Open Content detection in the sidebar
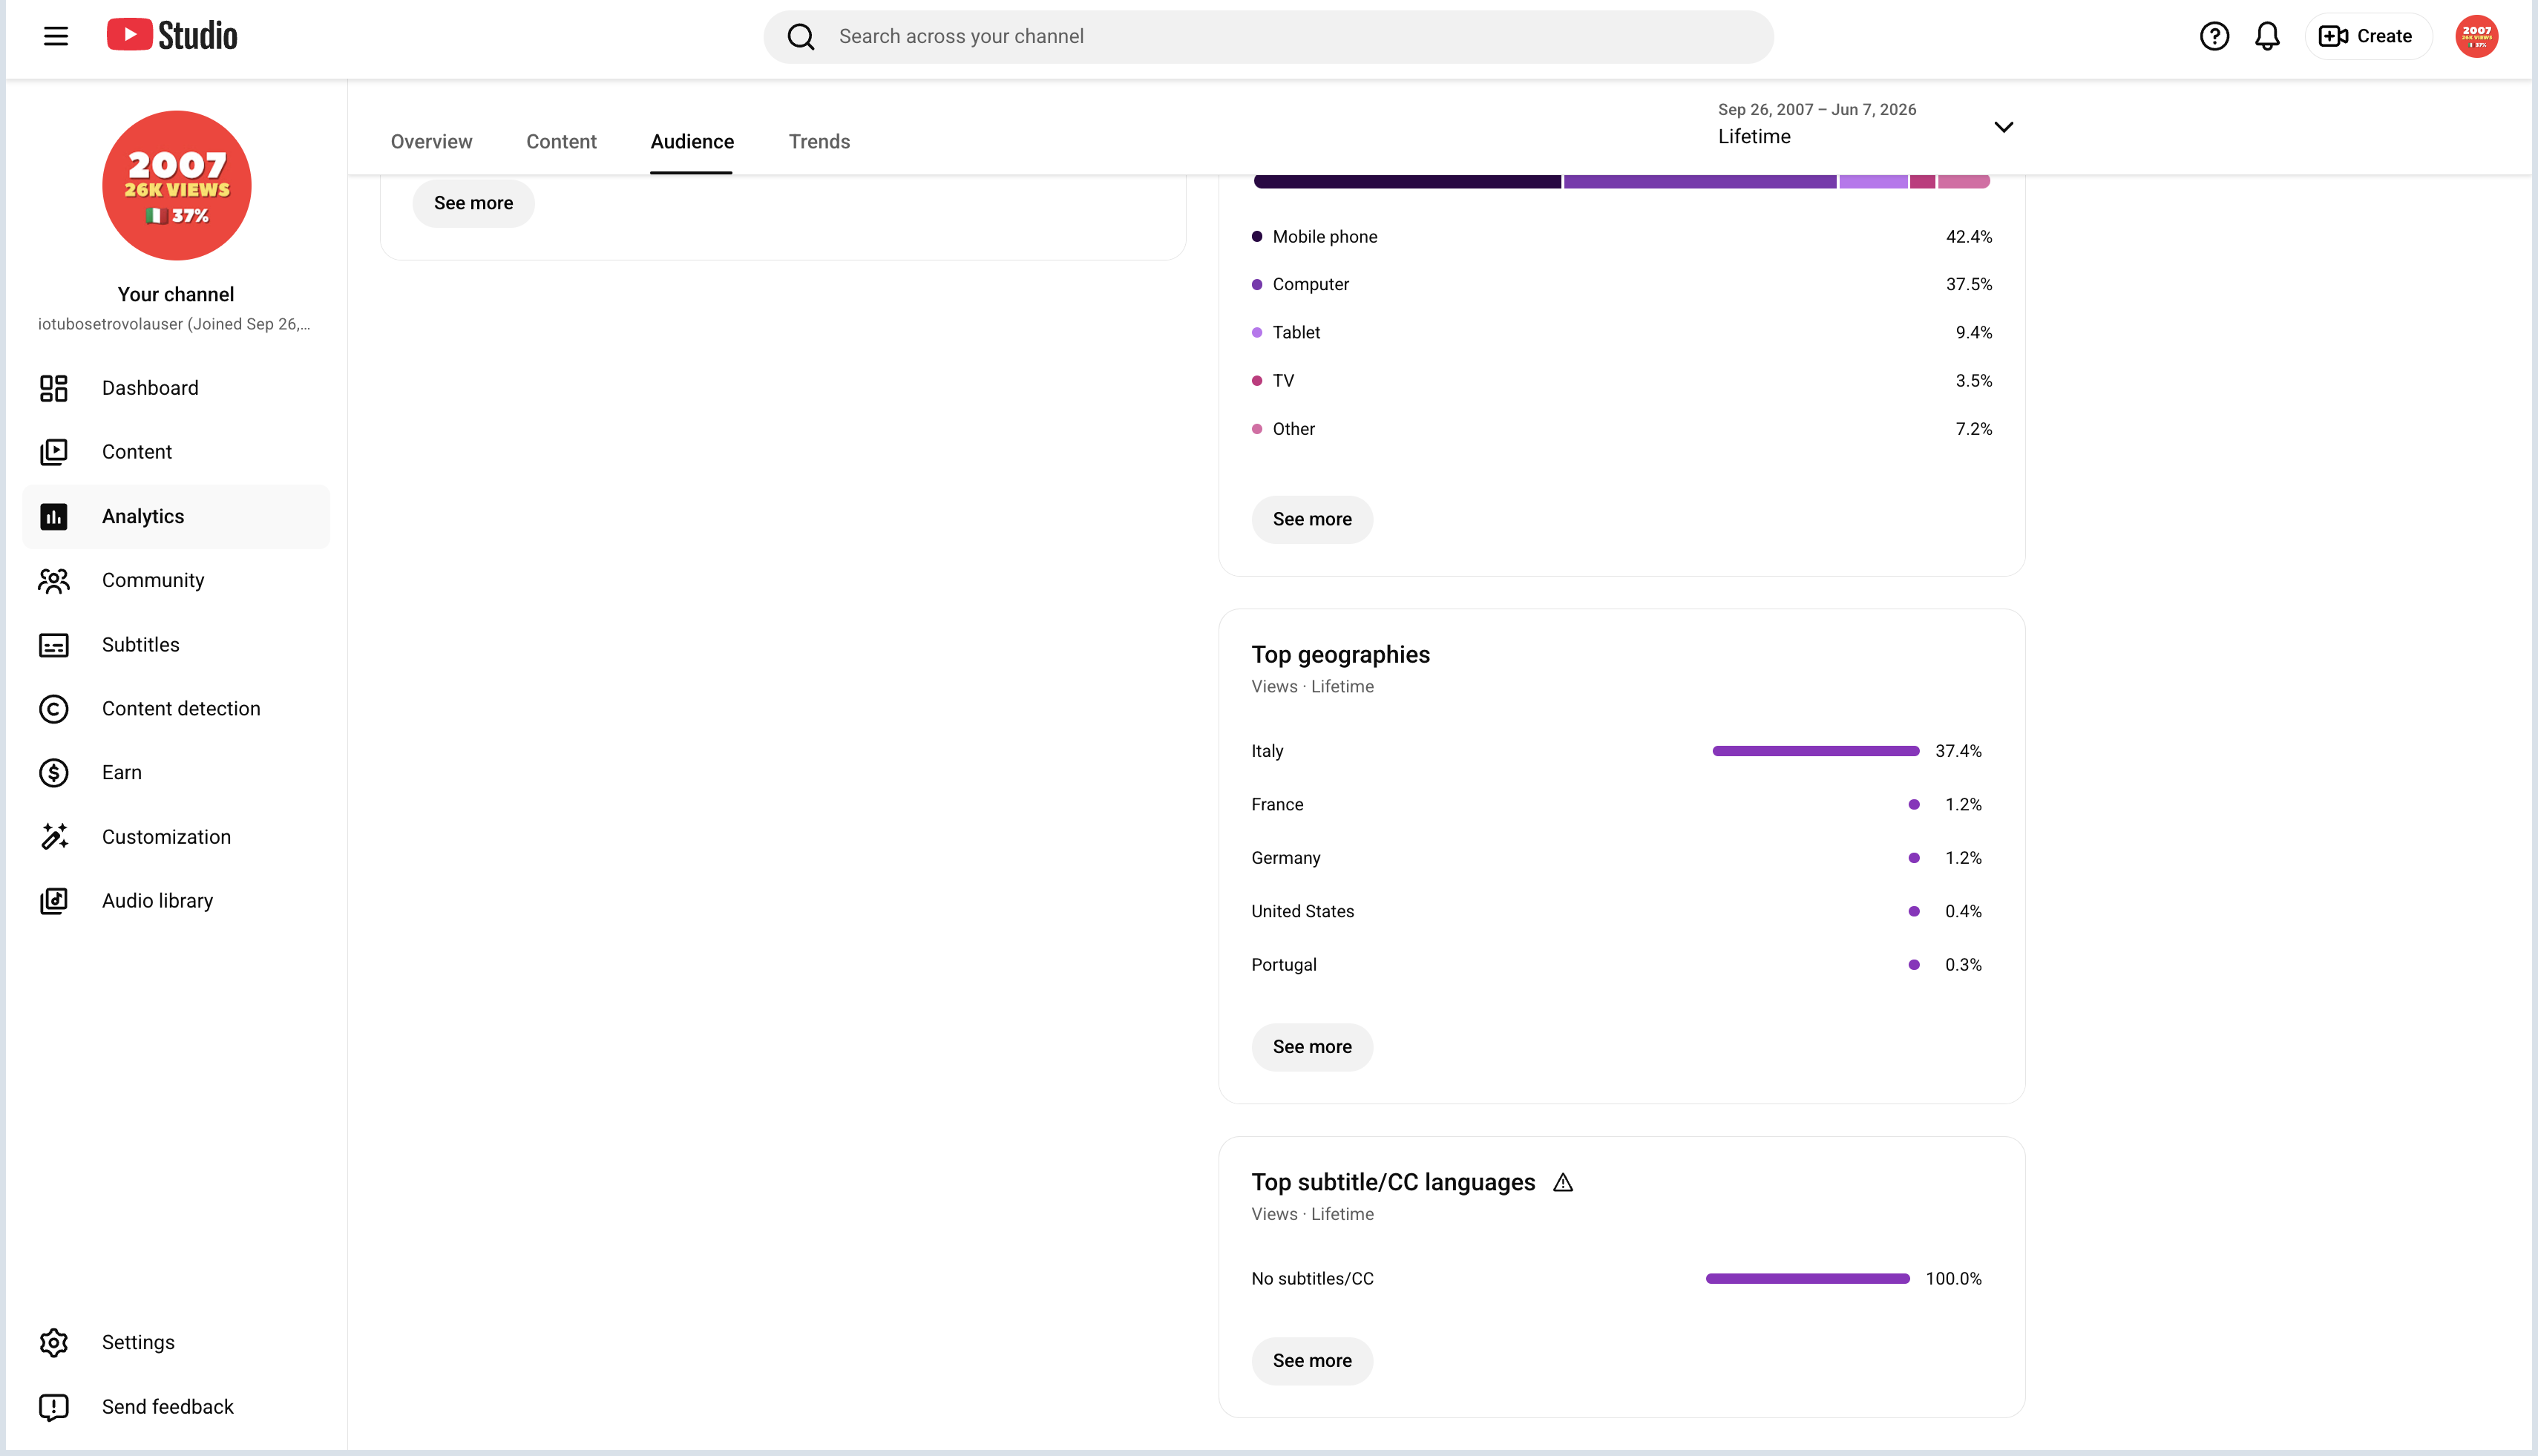The height and width of the screenshot is (1456, 2538). 181,709
